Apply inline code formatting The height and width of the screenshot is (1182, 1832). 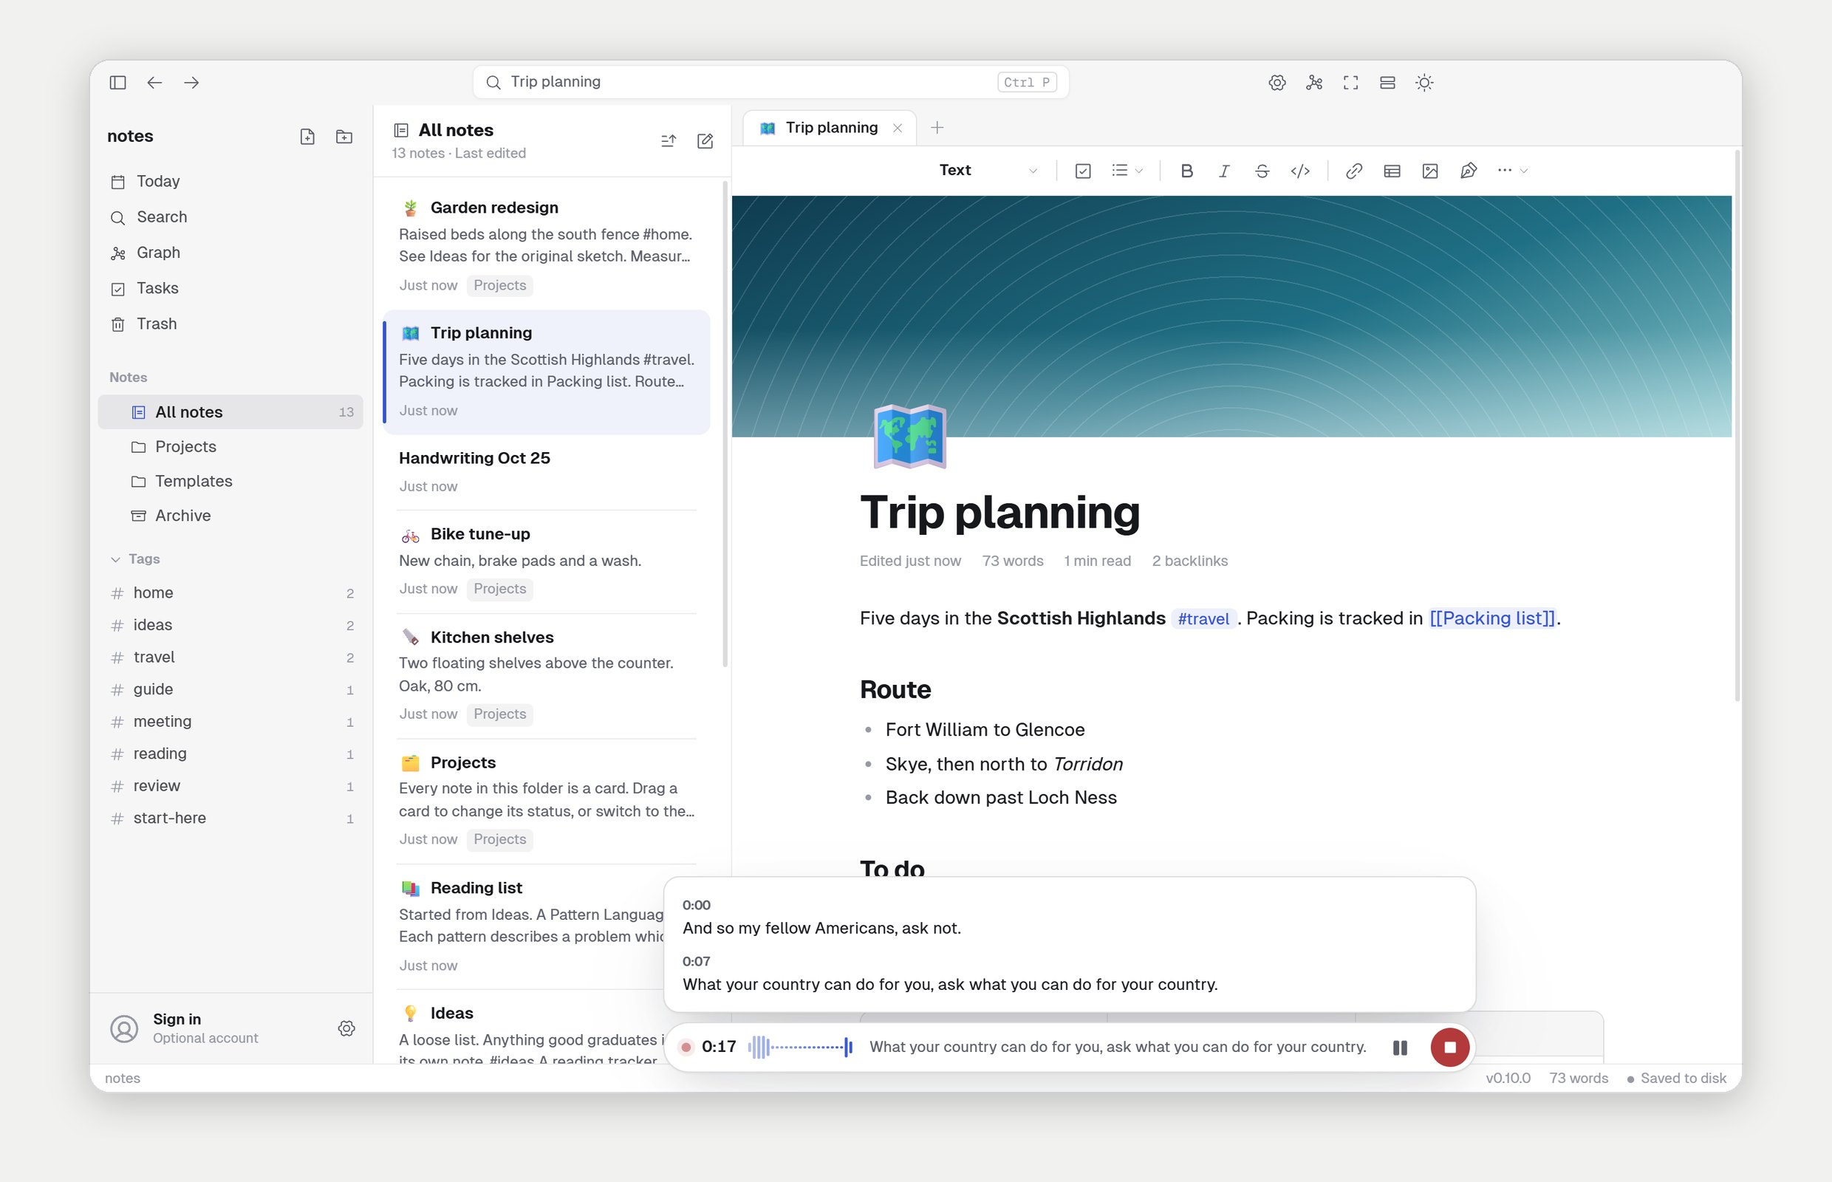click(x=1299, y=171)
